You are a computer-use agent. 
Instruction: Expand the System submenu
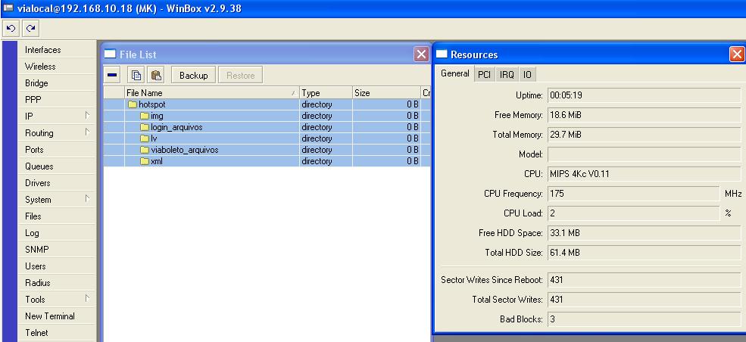click(x=58, y=200)
